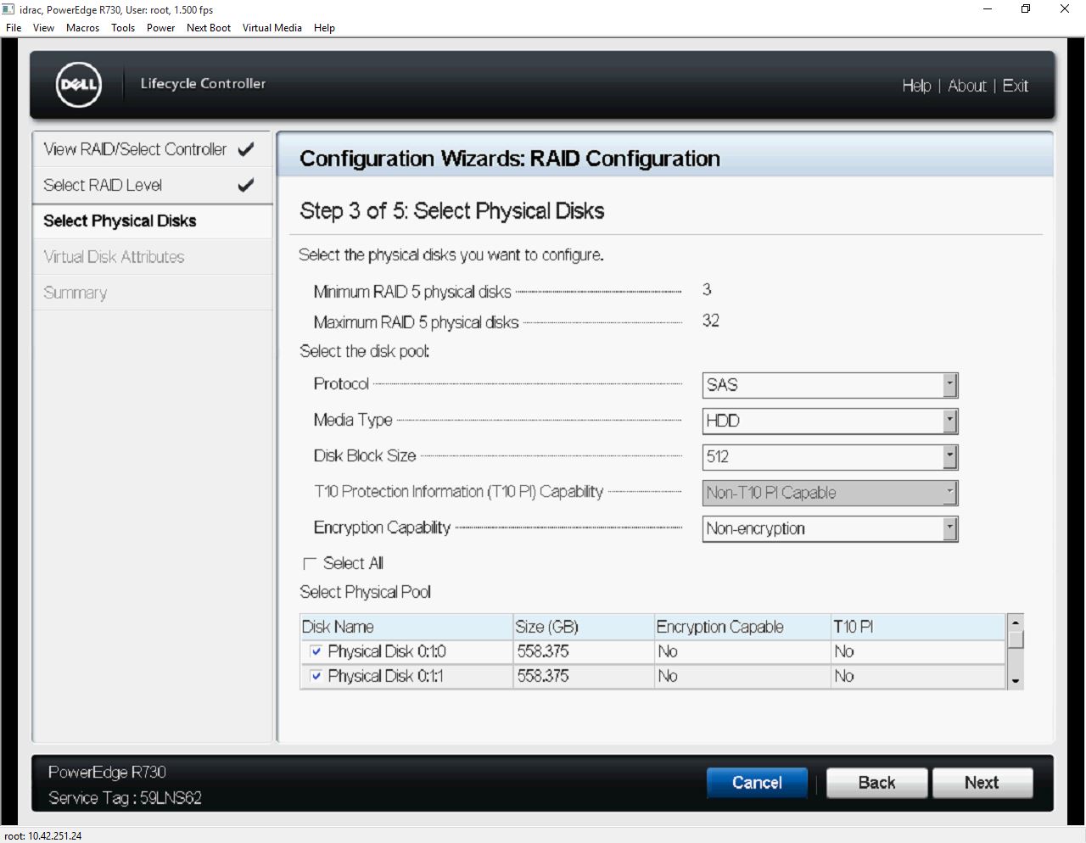Open the Media Type dropdown showing HDD
Screen dimensions: 1086x843
click(830, 421)
